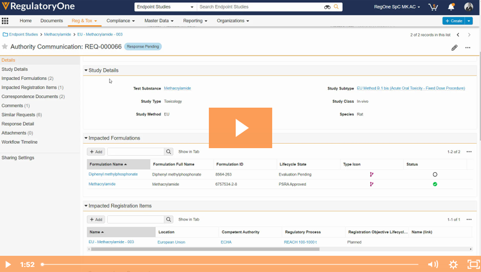Click Add button in Impacted Formulations
Image resolution: width=481 pixels, height=272 pixels.
pyautogui.click(x=96, y=151)
